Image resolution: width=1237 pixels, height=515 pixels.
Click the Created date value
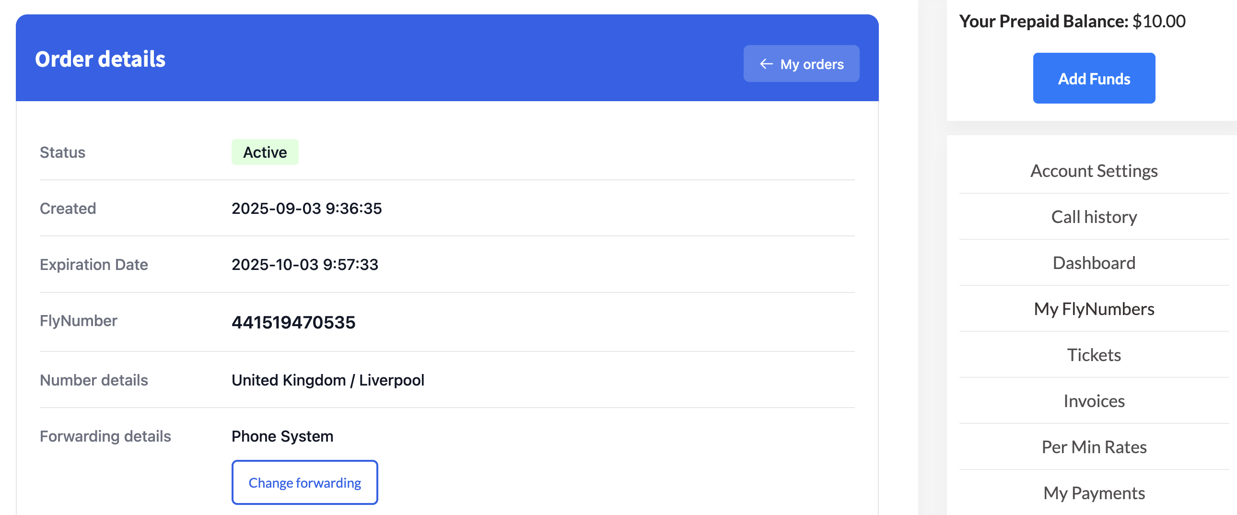306,209
